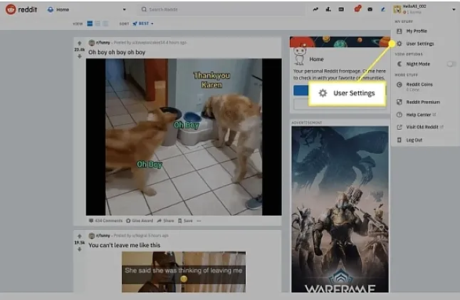Image resolution: width=460 pixels, height=300 pixels.
Task: Open the Best sort dropdown
Action: pos(143,24)
